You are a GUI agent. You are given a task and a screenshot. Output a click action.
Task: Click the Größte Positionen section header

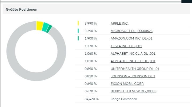coord(22,10)
